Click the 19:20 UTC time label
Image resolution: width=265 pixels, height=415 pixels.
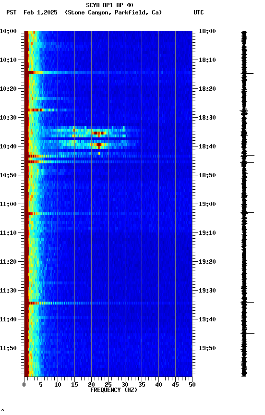(207, 262)
